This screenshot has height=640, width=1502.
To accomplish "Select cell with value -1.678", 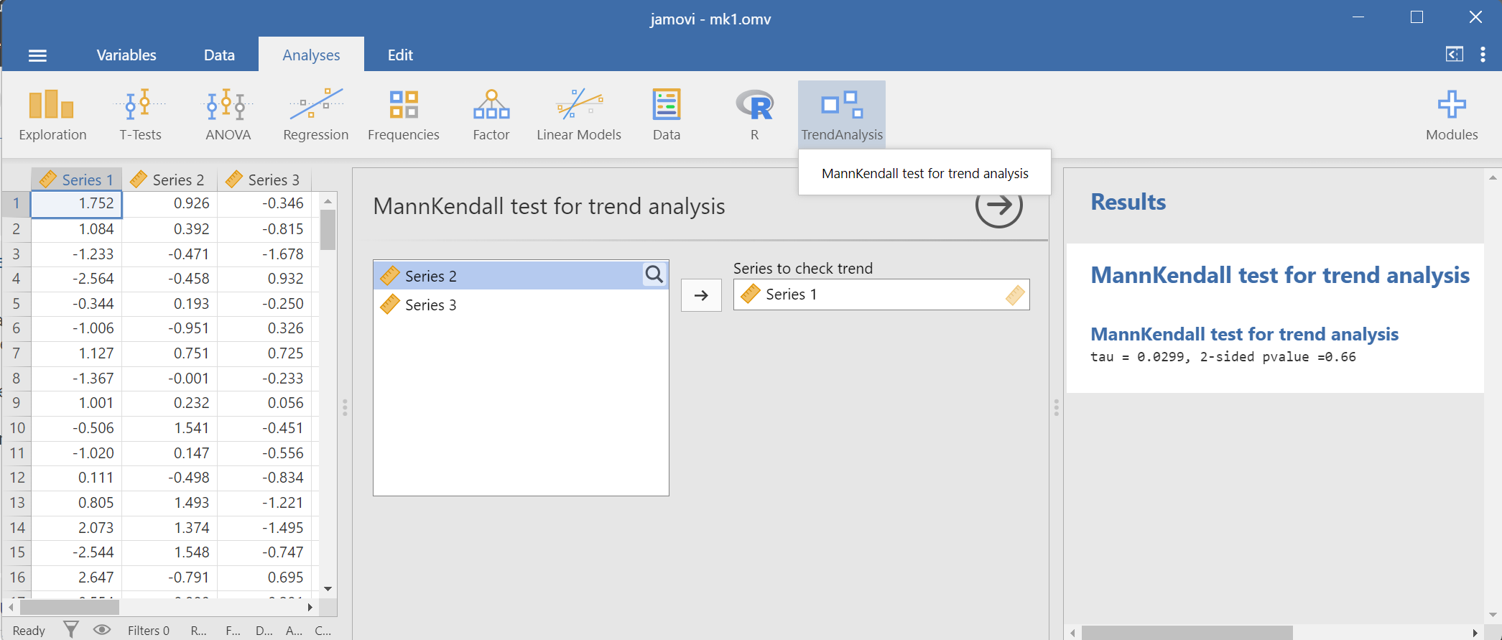I will click(x=264, y=254).
